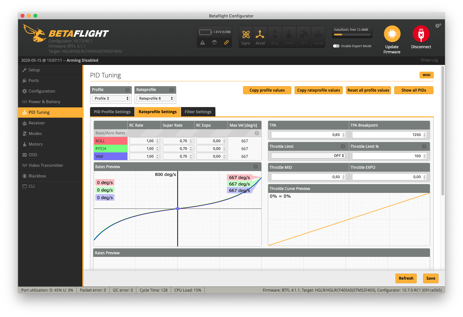The height and width of the screenshot is (317, 463).
Task: Click Show all PIDs button
Action: (x=414, y=90)
